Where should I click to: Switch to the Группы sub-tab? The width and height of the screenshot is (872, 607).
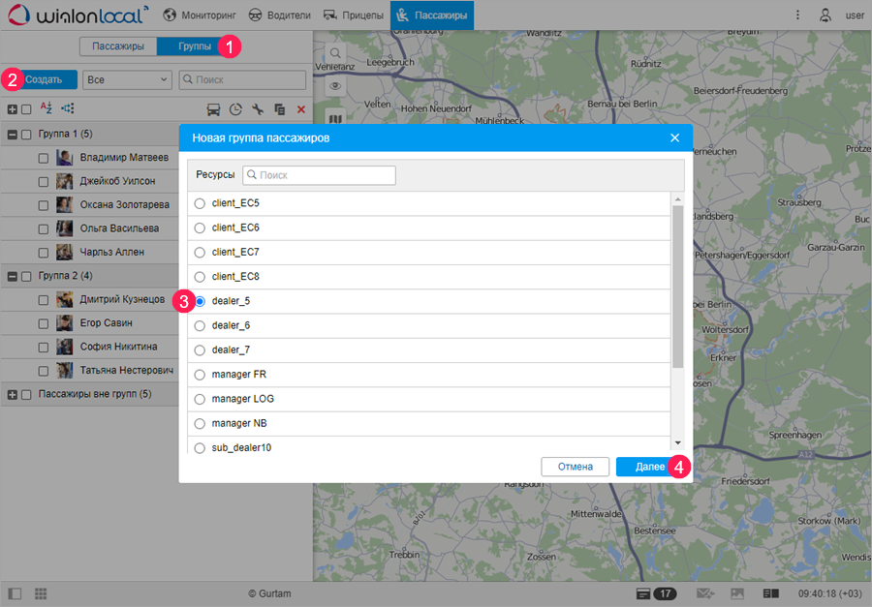click(x=195, y=46)
